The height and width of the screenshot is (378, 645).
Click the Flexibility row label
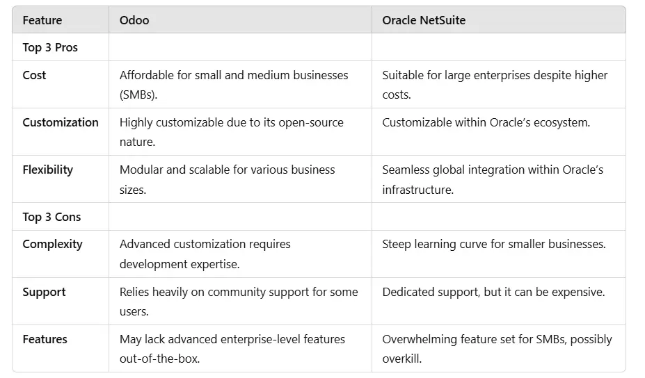[x=48, y=170]
